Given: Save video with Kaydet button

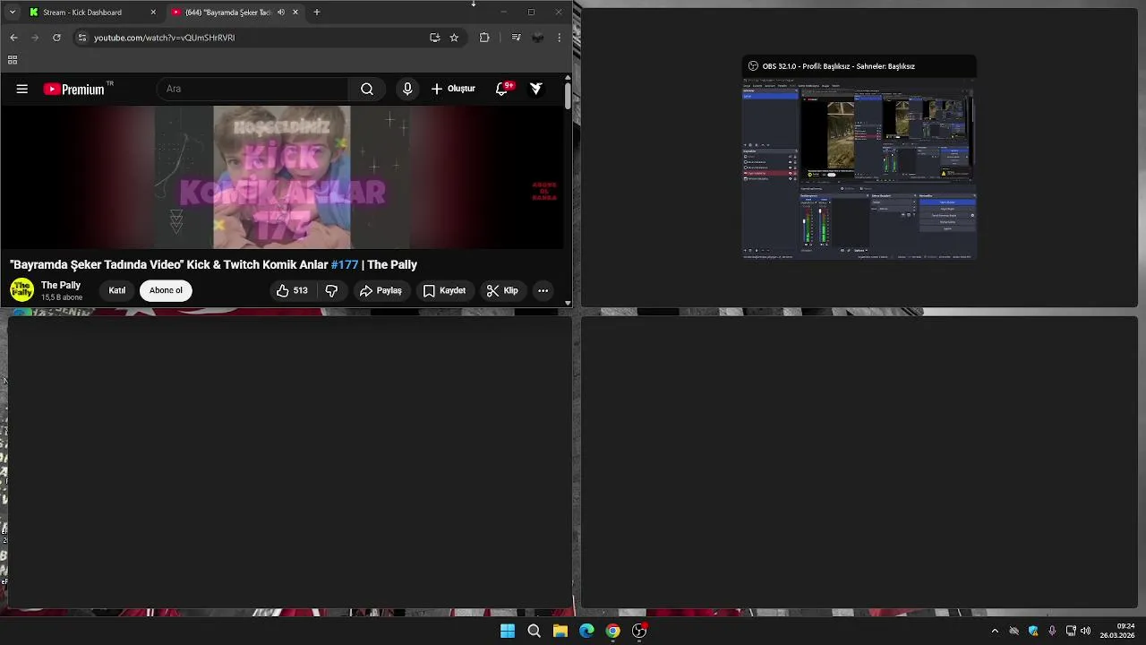Looking at the screenshot, I should 444,290.
